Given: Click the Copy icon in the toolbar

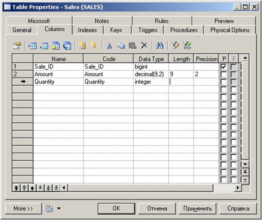Looking at the screenshot, I should 121,45.
